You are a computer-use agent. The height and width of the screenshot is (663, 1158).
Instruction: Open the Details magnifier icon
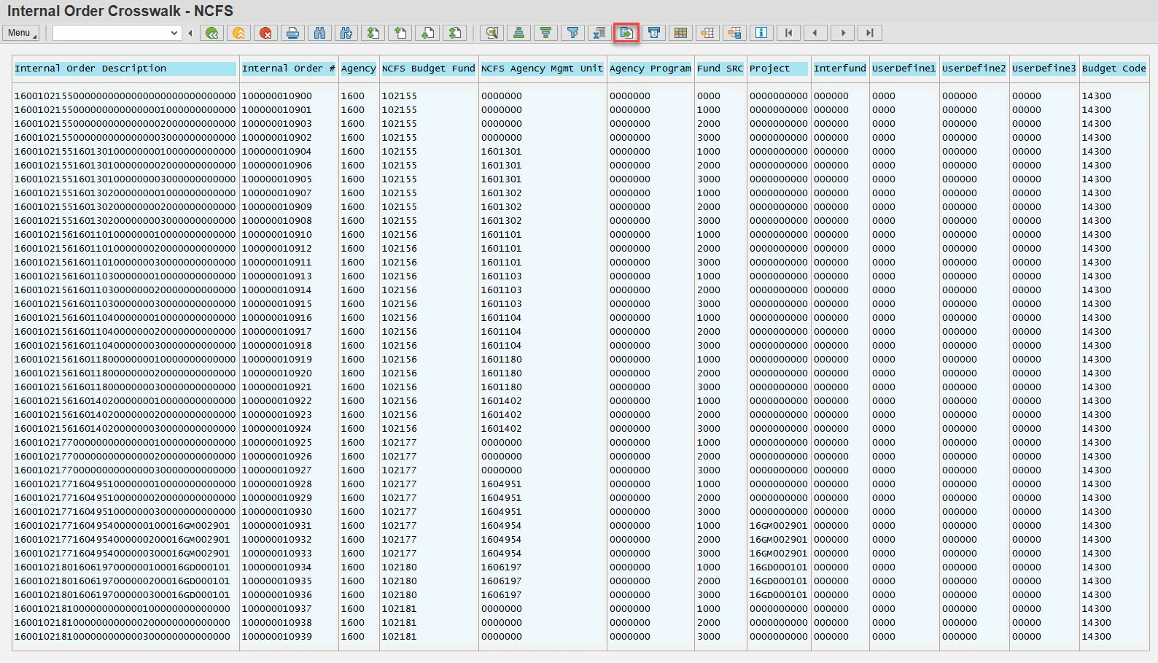tap(492, 33)
